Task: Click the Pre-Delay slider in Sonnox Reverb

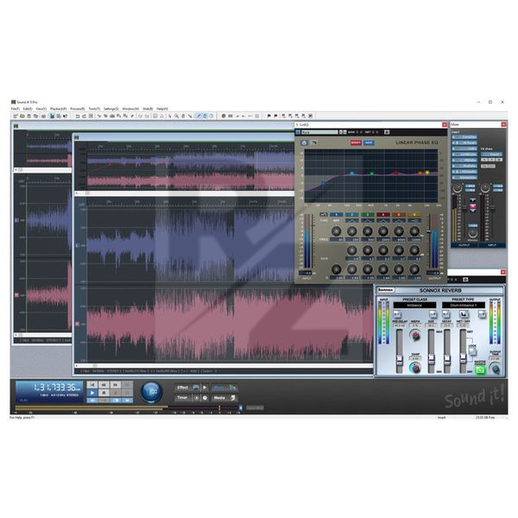Action: coord(400,359)
